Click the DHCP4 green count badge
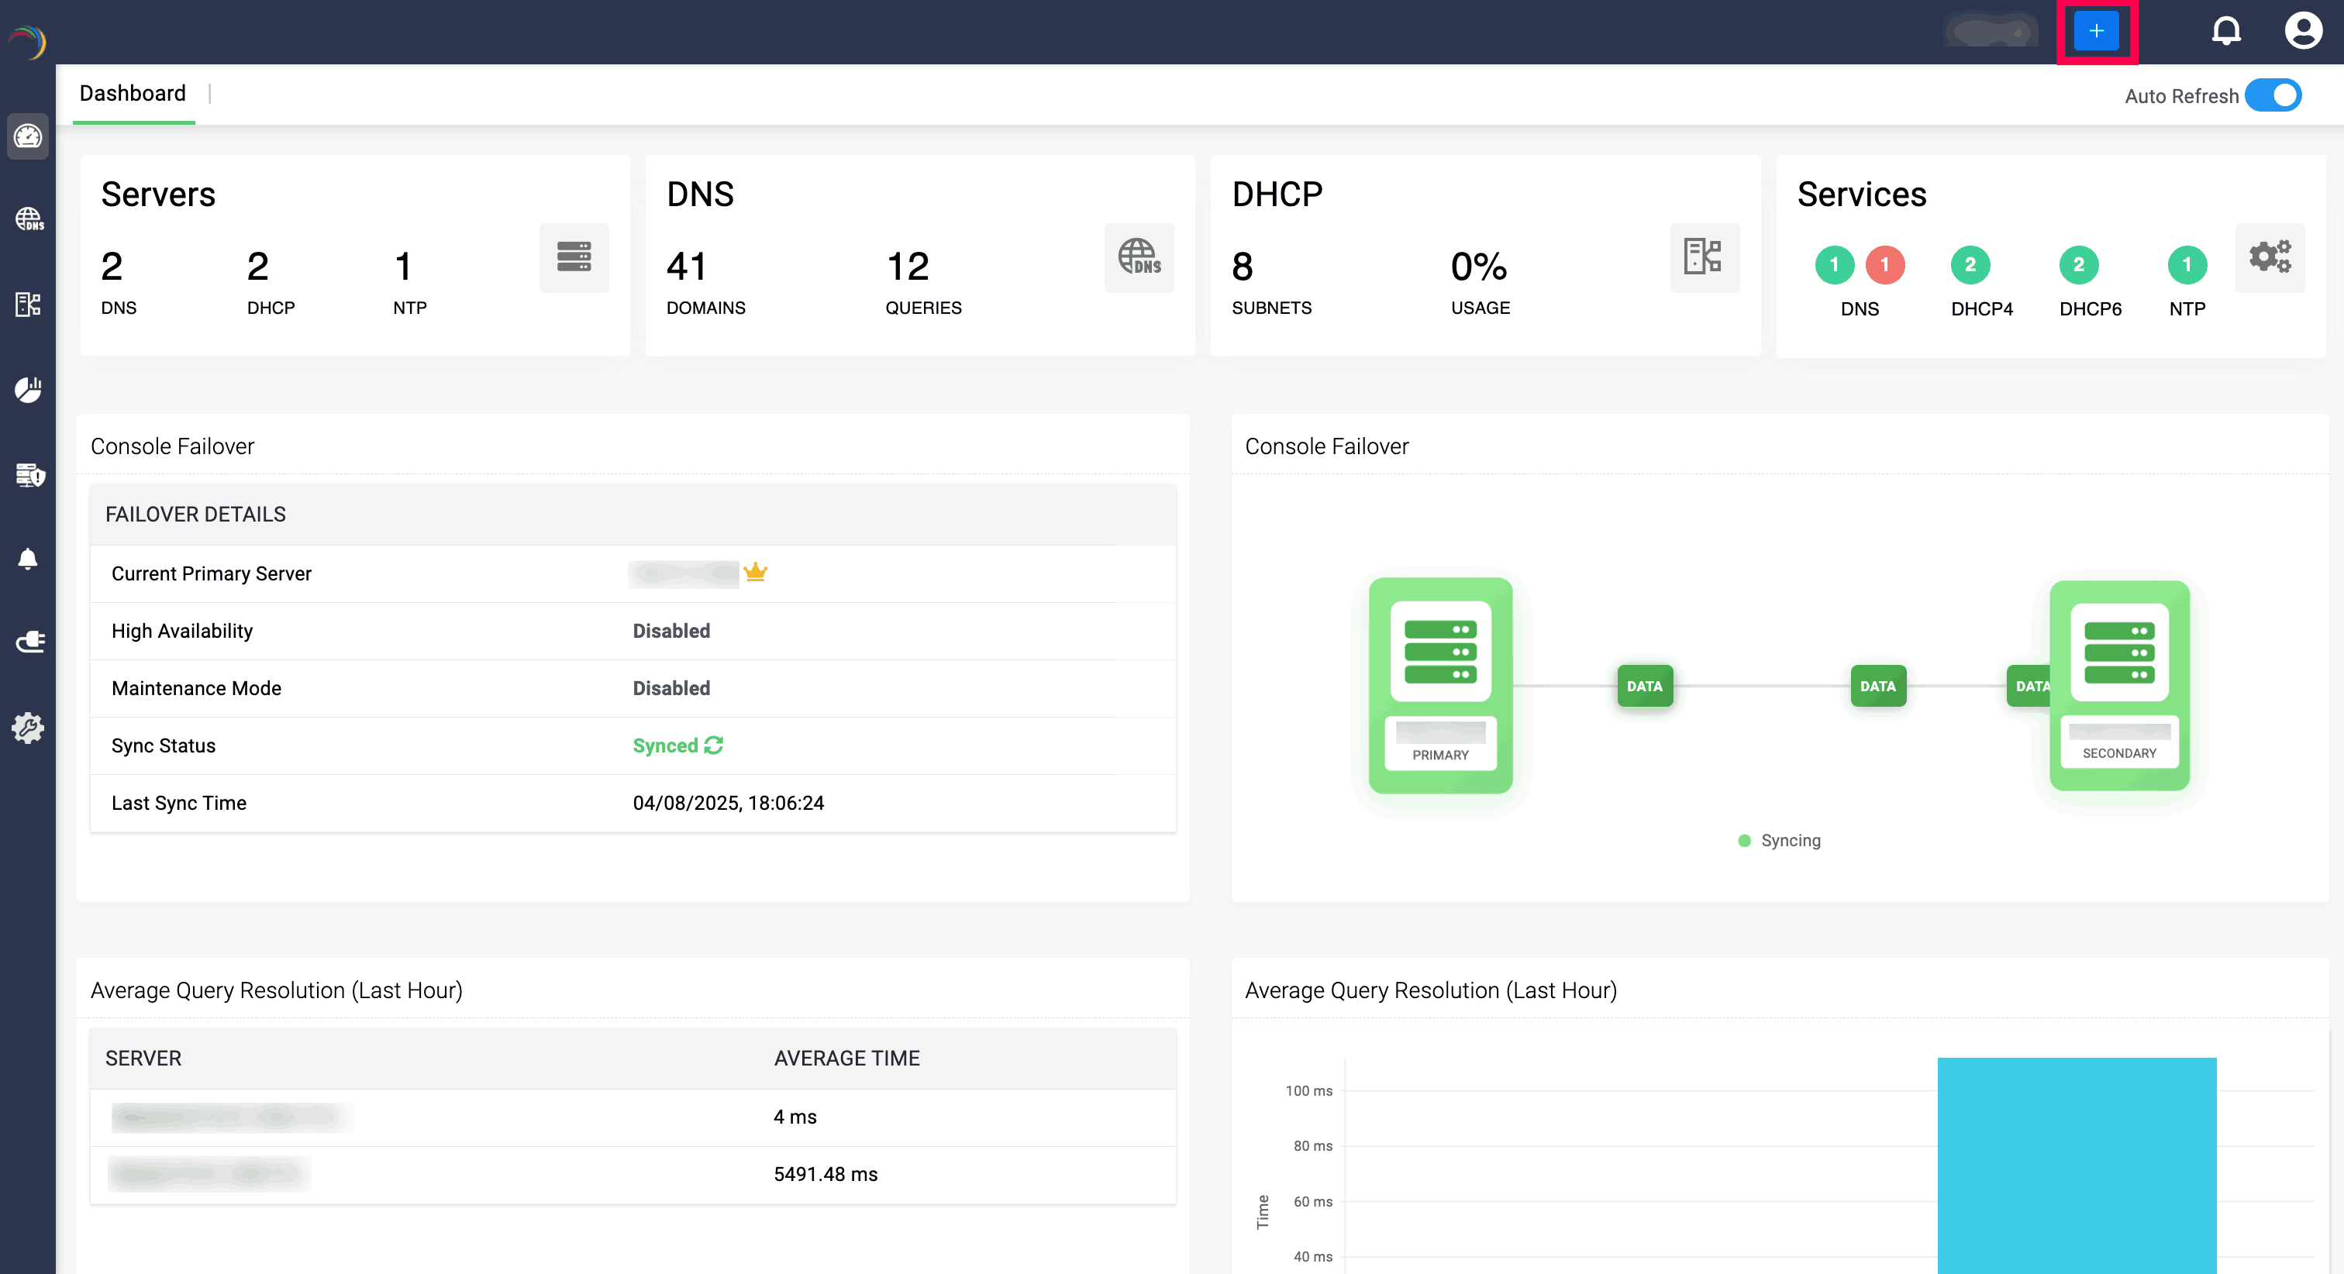The image size is (2344, 1274). click(x=1970, y=265)
